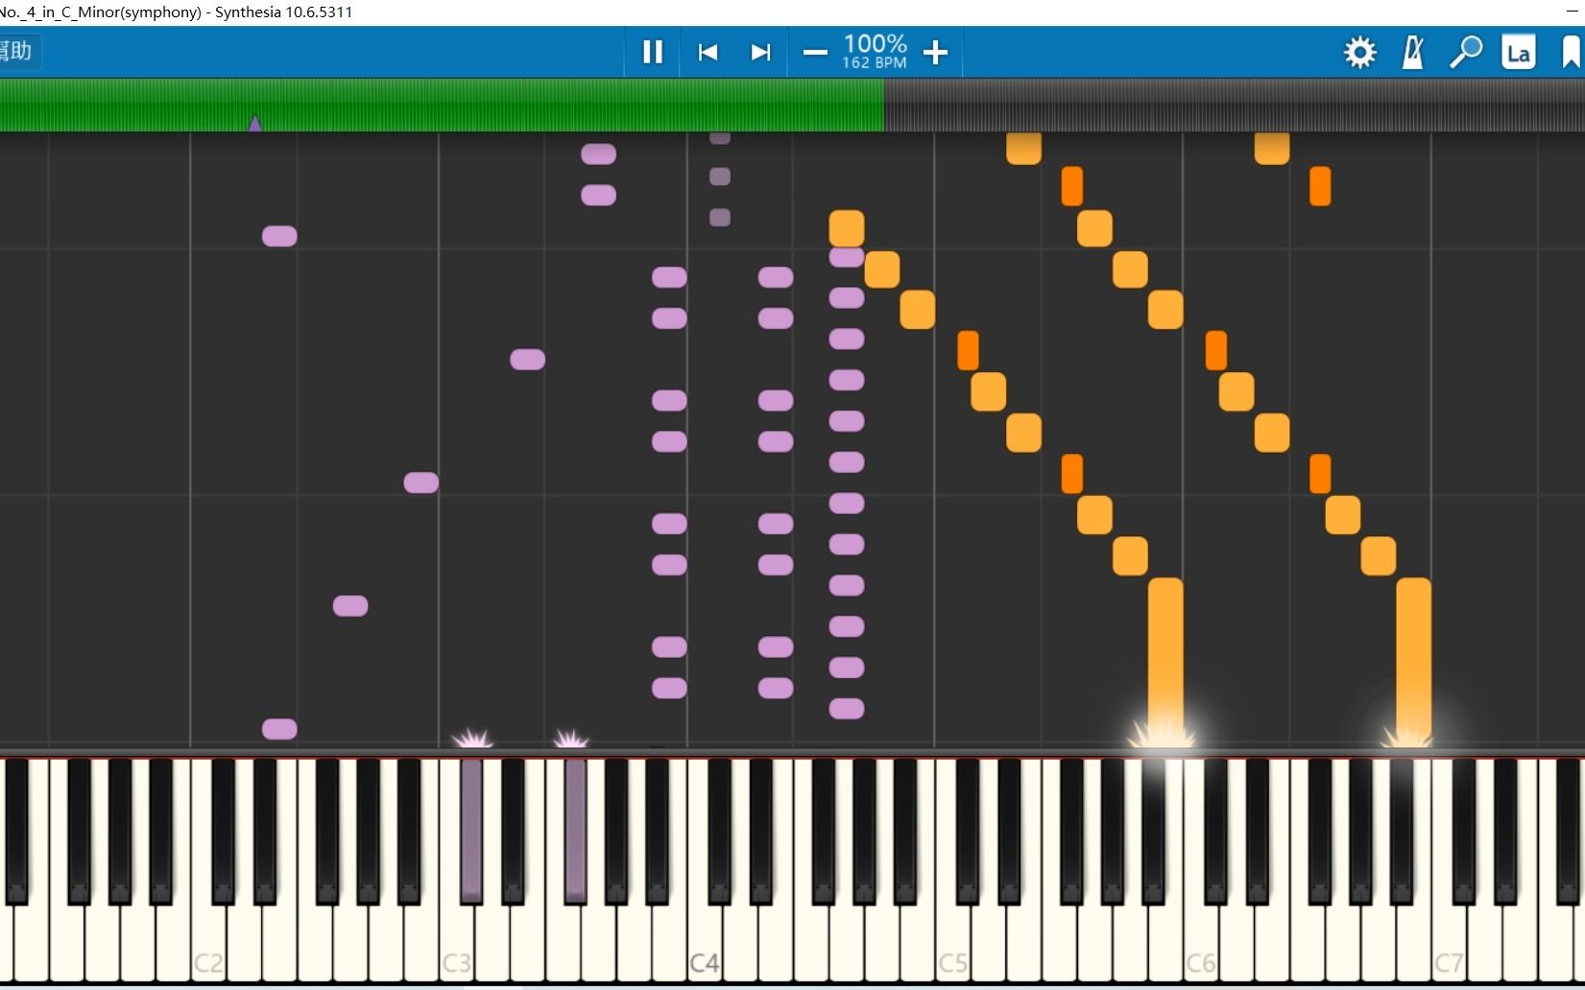Open the zoom magnifier tool
Screen dimensions: 1585x990
1466,52
